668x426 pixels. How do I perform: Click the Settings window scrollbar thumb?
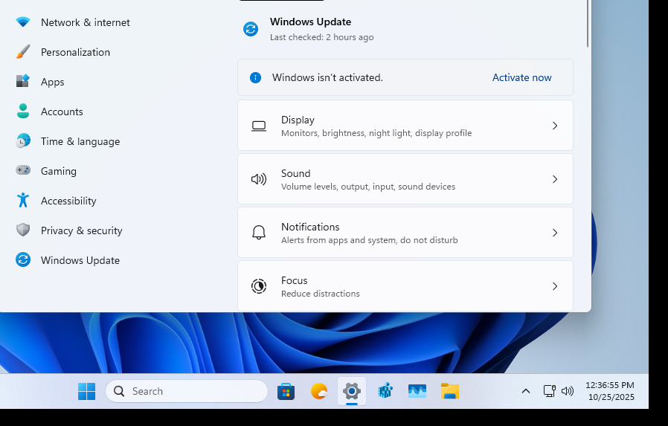(x=588, y=23)
